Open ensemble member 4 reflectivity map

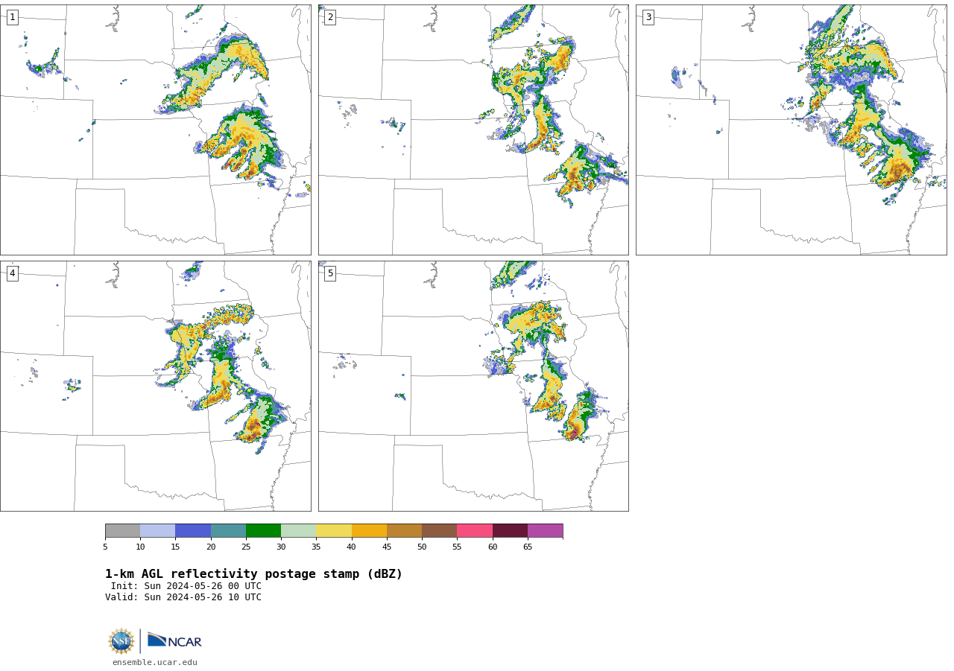[155, 386]
